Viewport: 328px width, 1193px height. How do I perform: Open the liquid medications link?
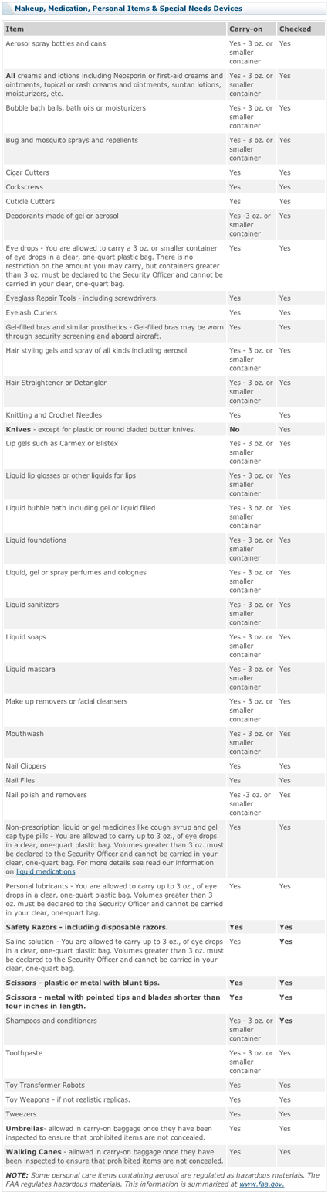[45, 871]
